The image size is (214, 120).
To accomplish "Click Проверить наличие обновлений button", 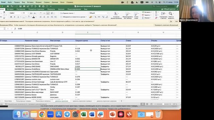I will (x=166, y=25).
